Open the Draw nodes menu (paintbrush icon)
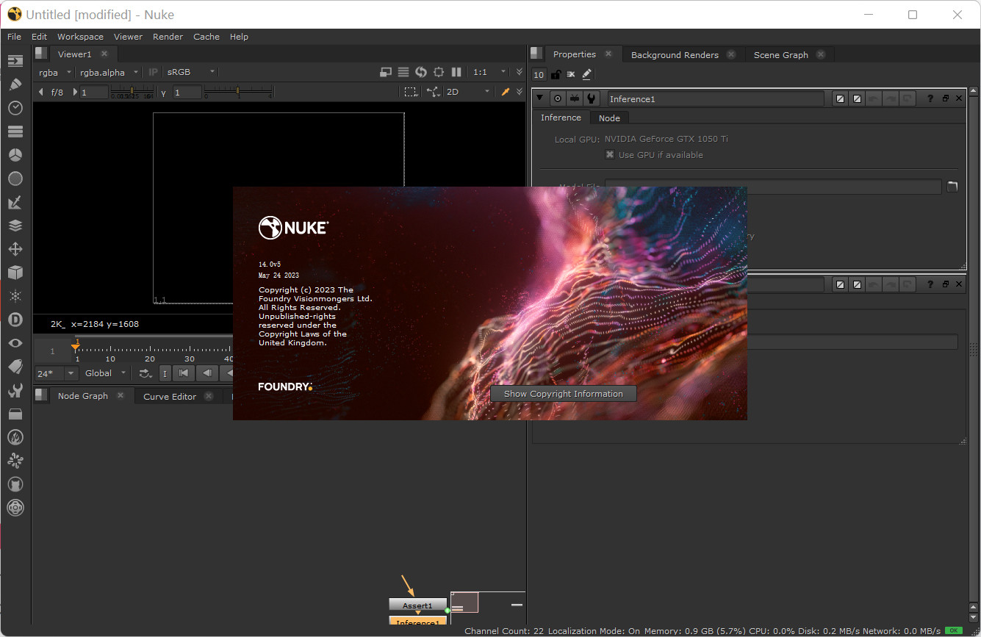The image size is (981, 637). point(15,84)
